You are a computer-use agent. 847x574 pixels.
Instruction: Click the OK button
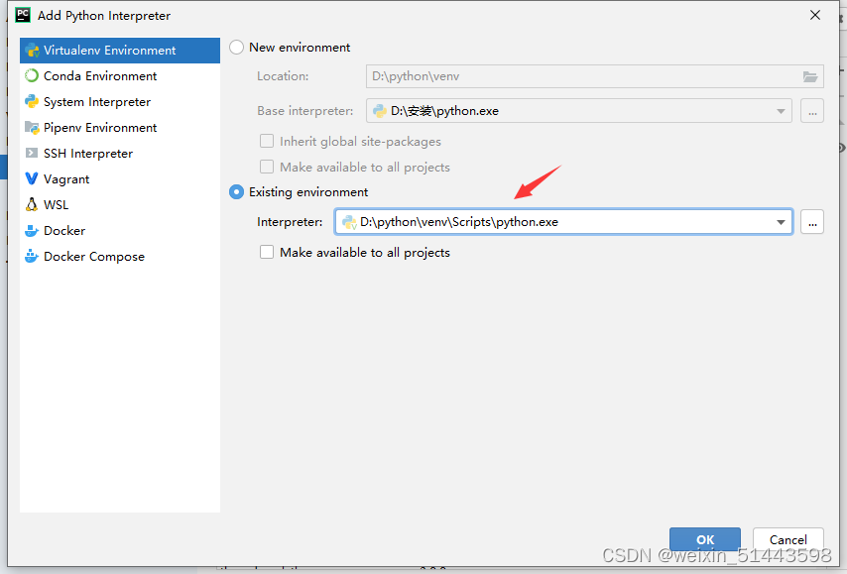(705, 539)
